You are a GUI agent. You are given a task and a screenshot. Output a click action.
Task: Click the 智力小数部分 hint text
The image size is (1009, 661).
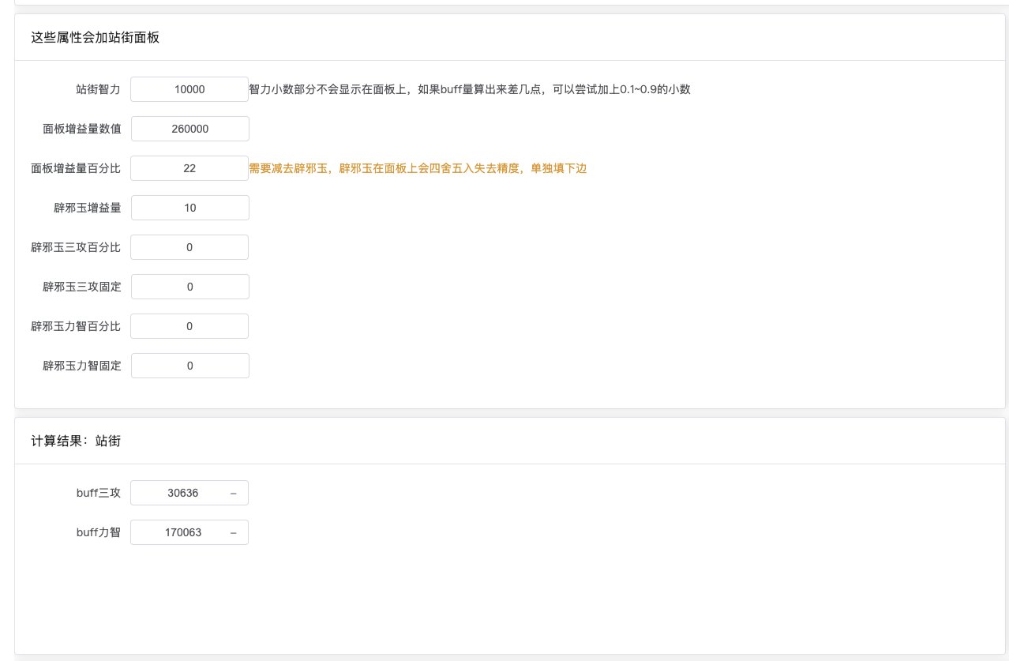tap(470, 89)
